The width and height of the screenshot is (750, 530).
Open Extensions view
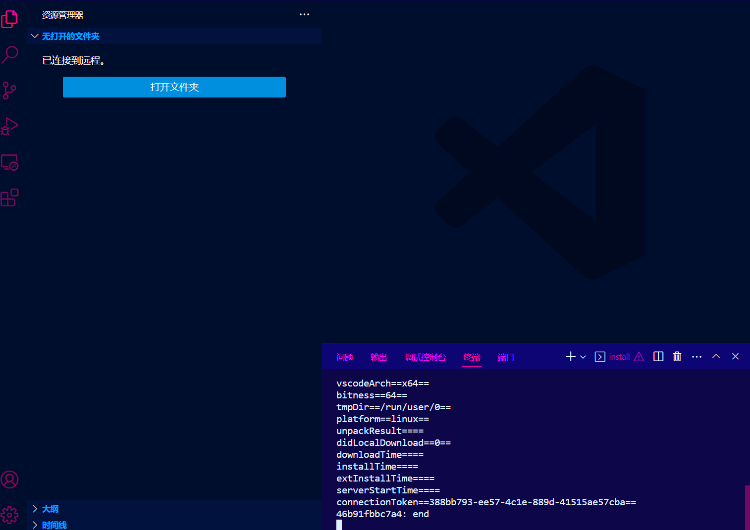coord(9,198)
